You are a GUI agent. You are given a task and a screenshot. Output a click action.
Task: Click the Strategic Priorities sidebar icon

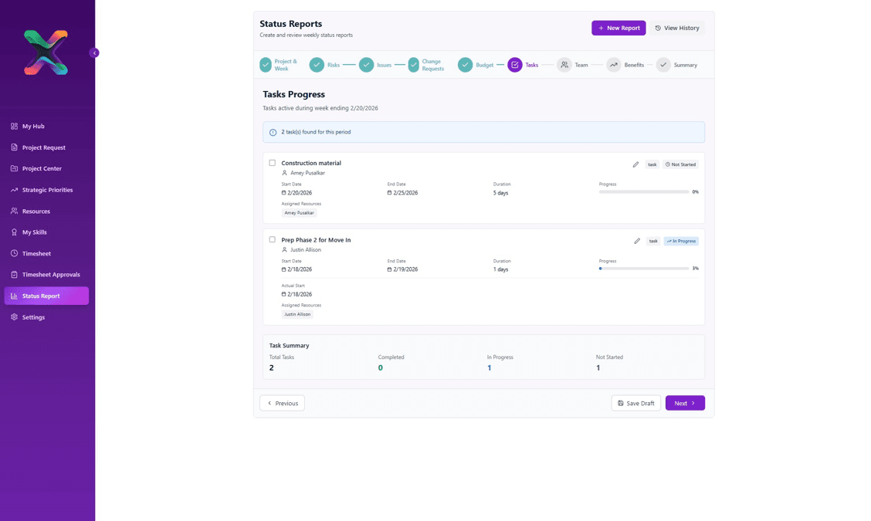(x=12, y=190)
